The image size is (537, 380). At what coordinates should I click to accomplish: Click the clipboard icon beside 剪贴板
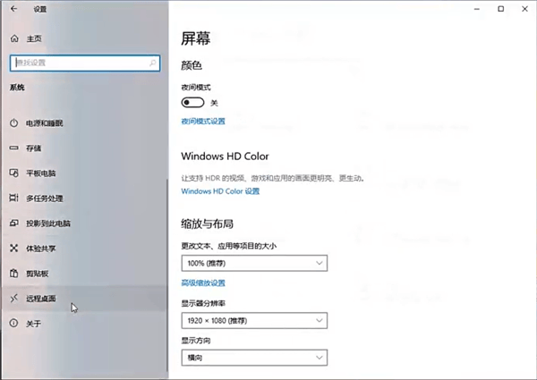[13, 274]
